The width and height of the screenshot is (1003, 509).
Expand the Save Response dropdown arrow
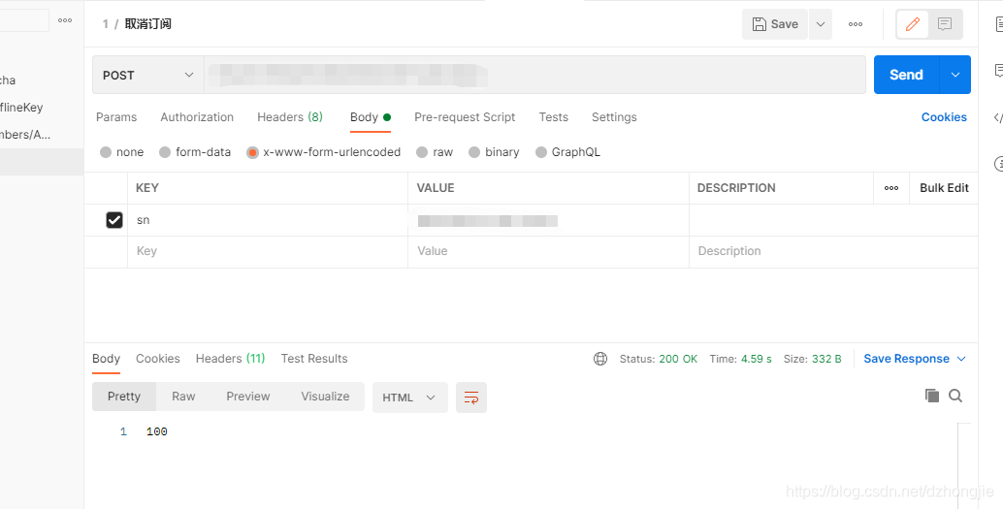point(960,359)
